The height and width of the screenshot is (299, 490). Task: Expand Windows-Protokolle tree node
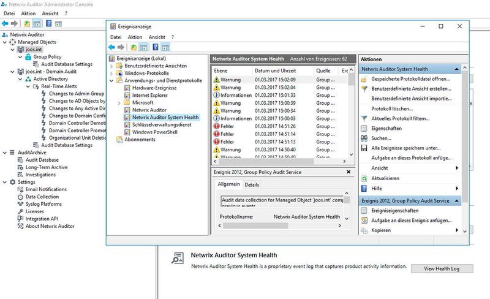[x=111, y=73]
